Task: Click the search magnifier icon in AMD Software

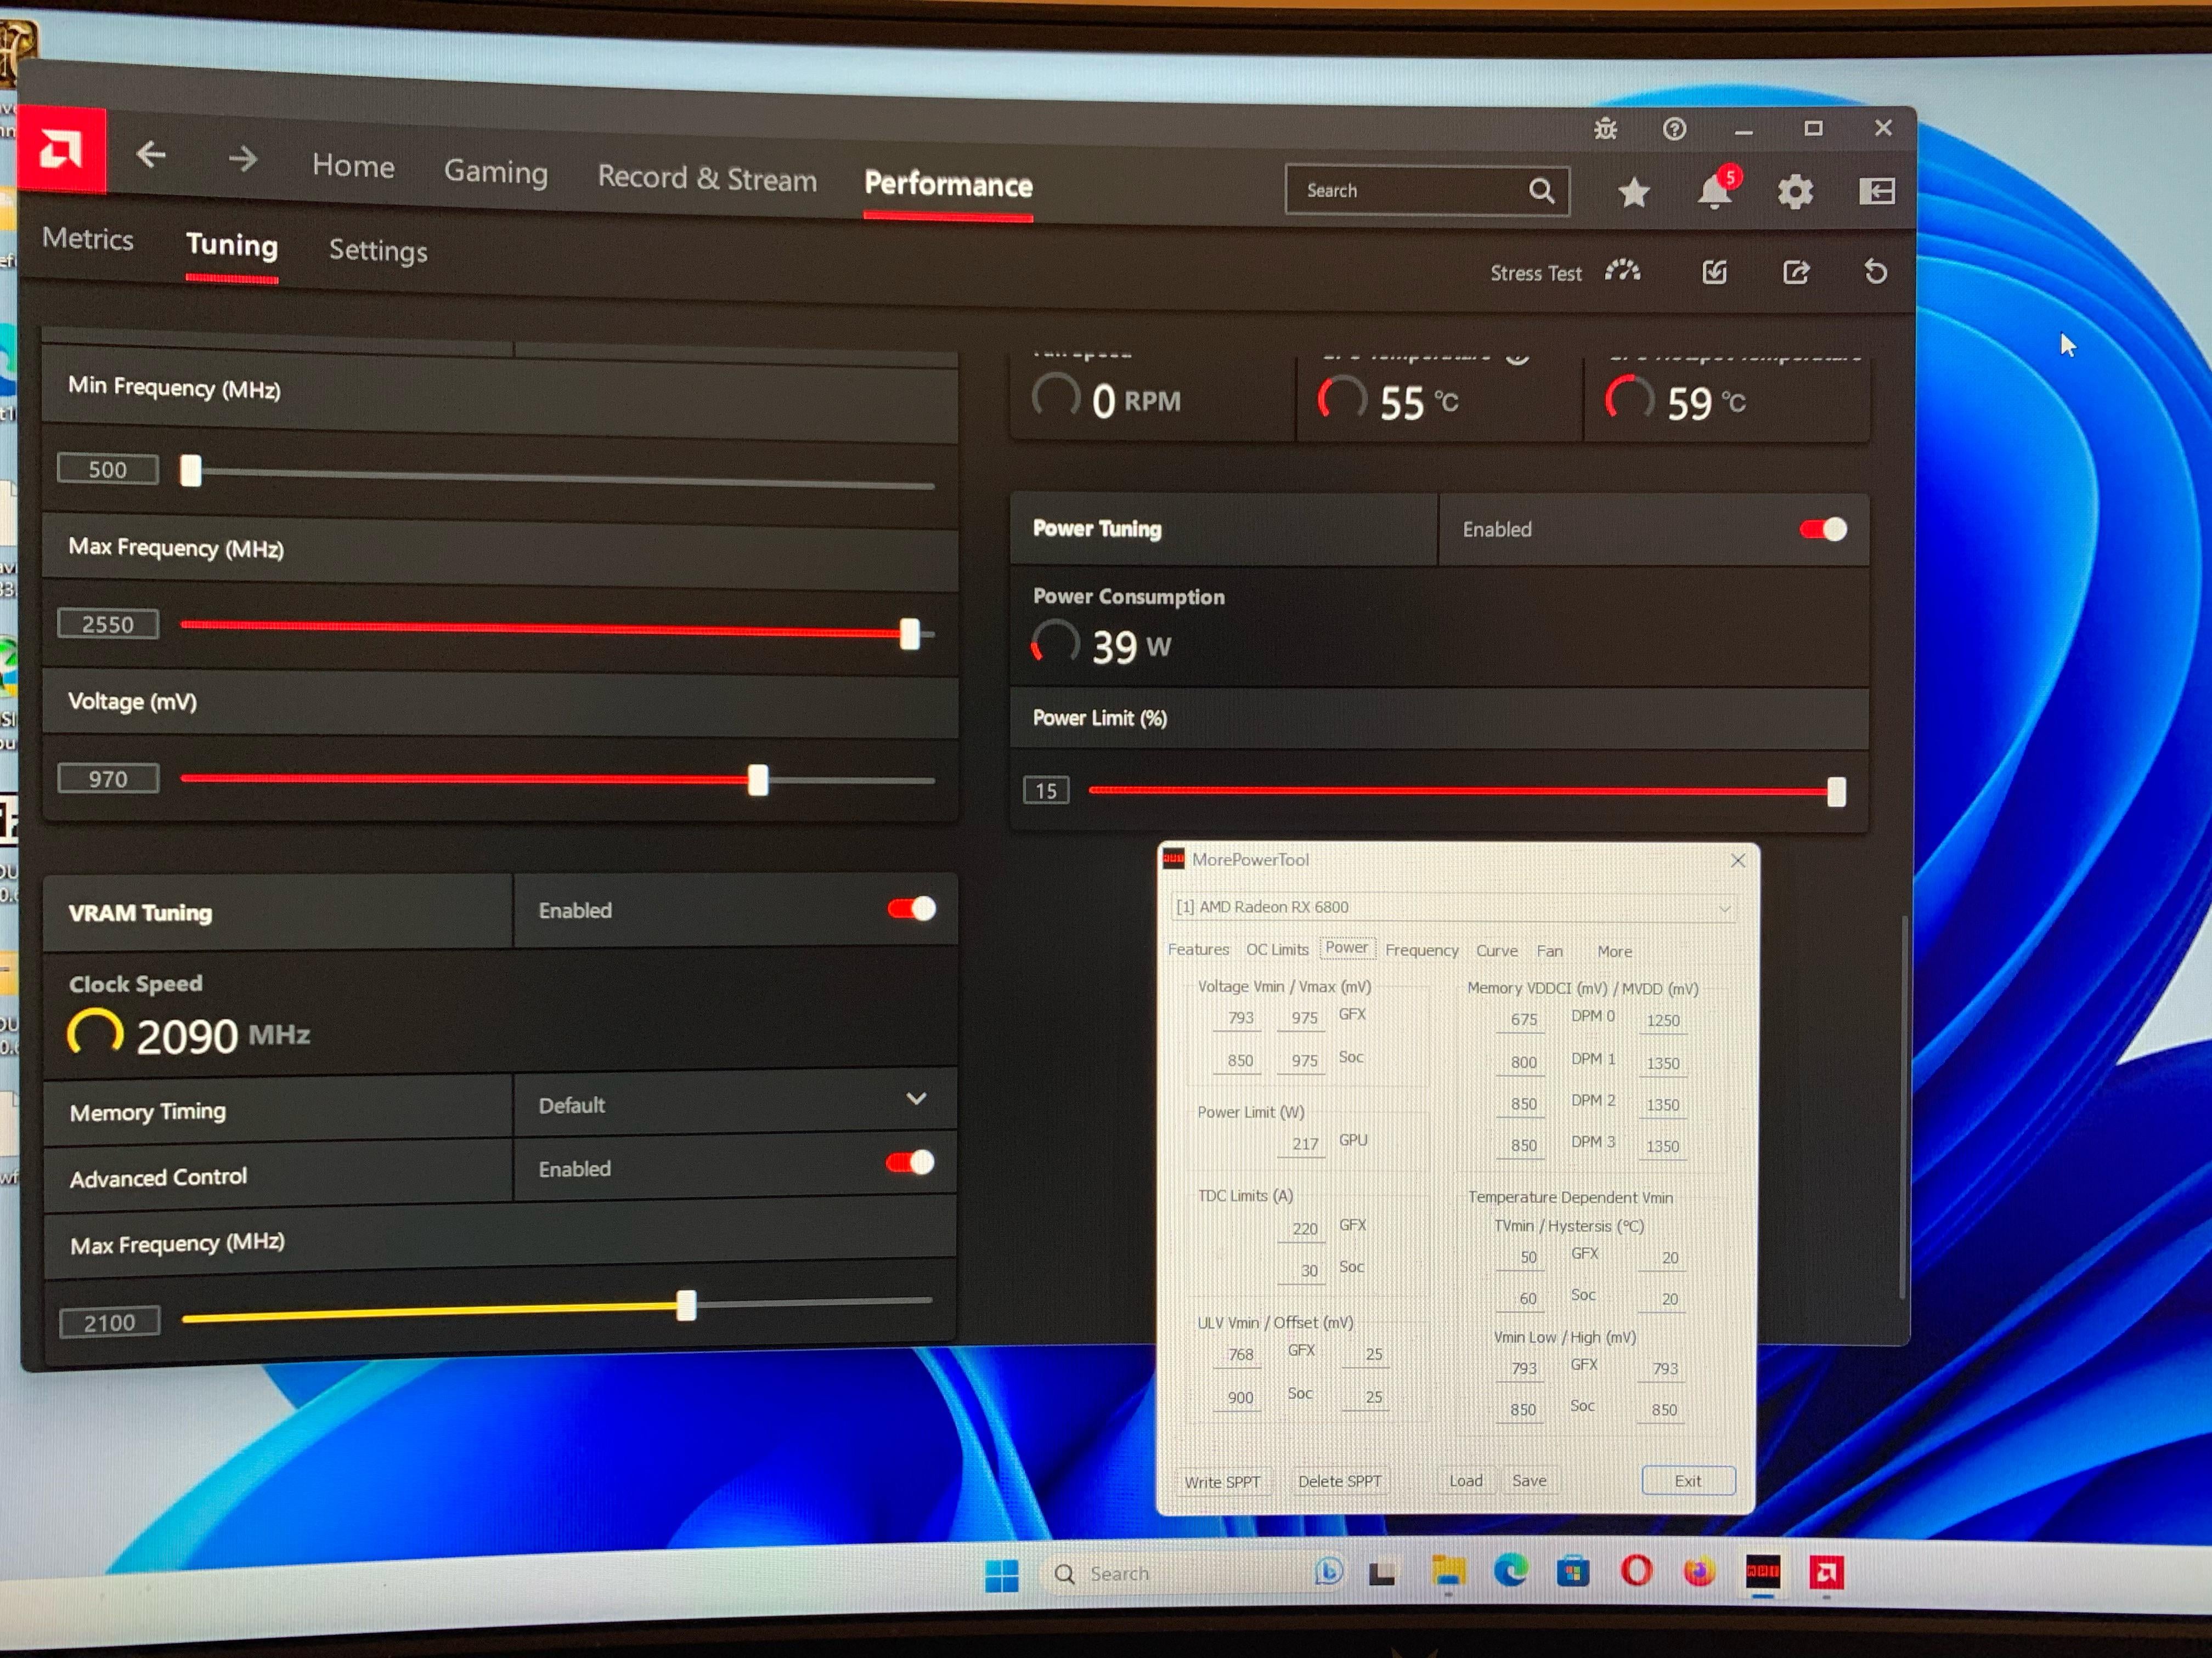Action: [x=1541, y=191]
